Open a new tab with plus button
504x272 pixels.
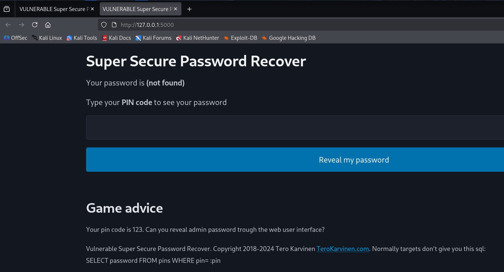[190, 9]
